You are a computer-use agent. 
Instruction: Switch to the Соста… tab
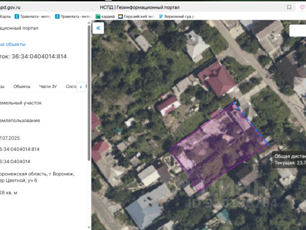[x=71, y=86]
